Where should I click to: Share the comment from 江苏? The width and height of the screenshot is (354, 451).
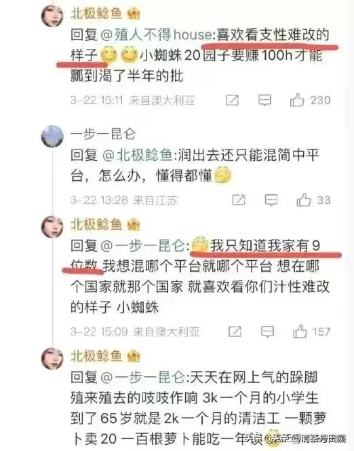point(239,200)
